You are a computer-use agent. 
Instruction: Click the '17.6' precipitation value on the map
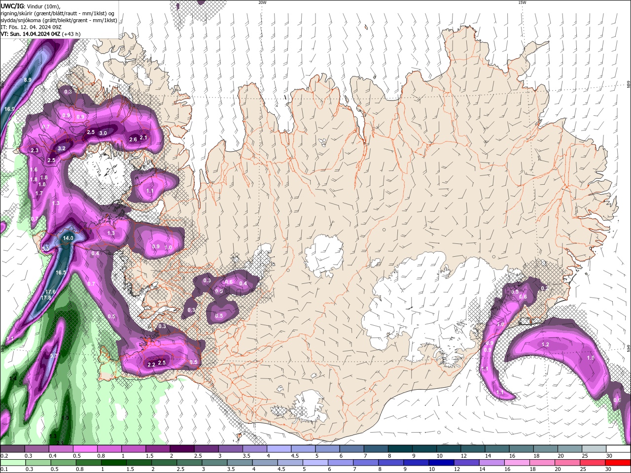50,292
